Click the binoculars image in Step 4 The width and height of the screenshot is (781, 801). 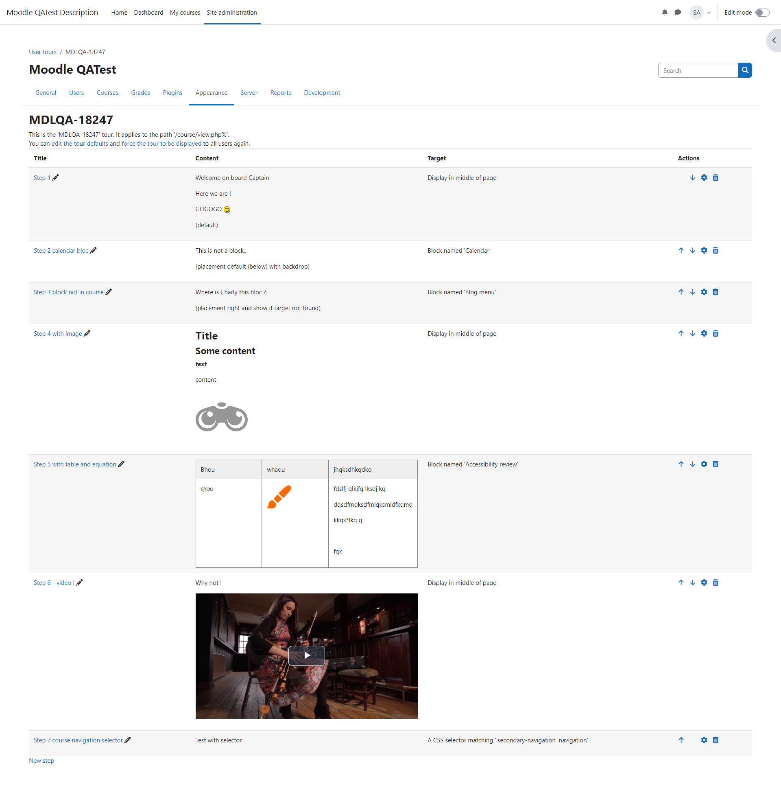[x=222, y=416]
